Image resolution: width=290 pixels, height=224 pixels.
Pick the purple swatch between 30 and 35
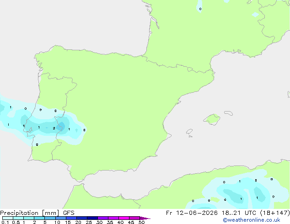[102, 218]
